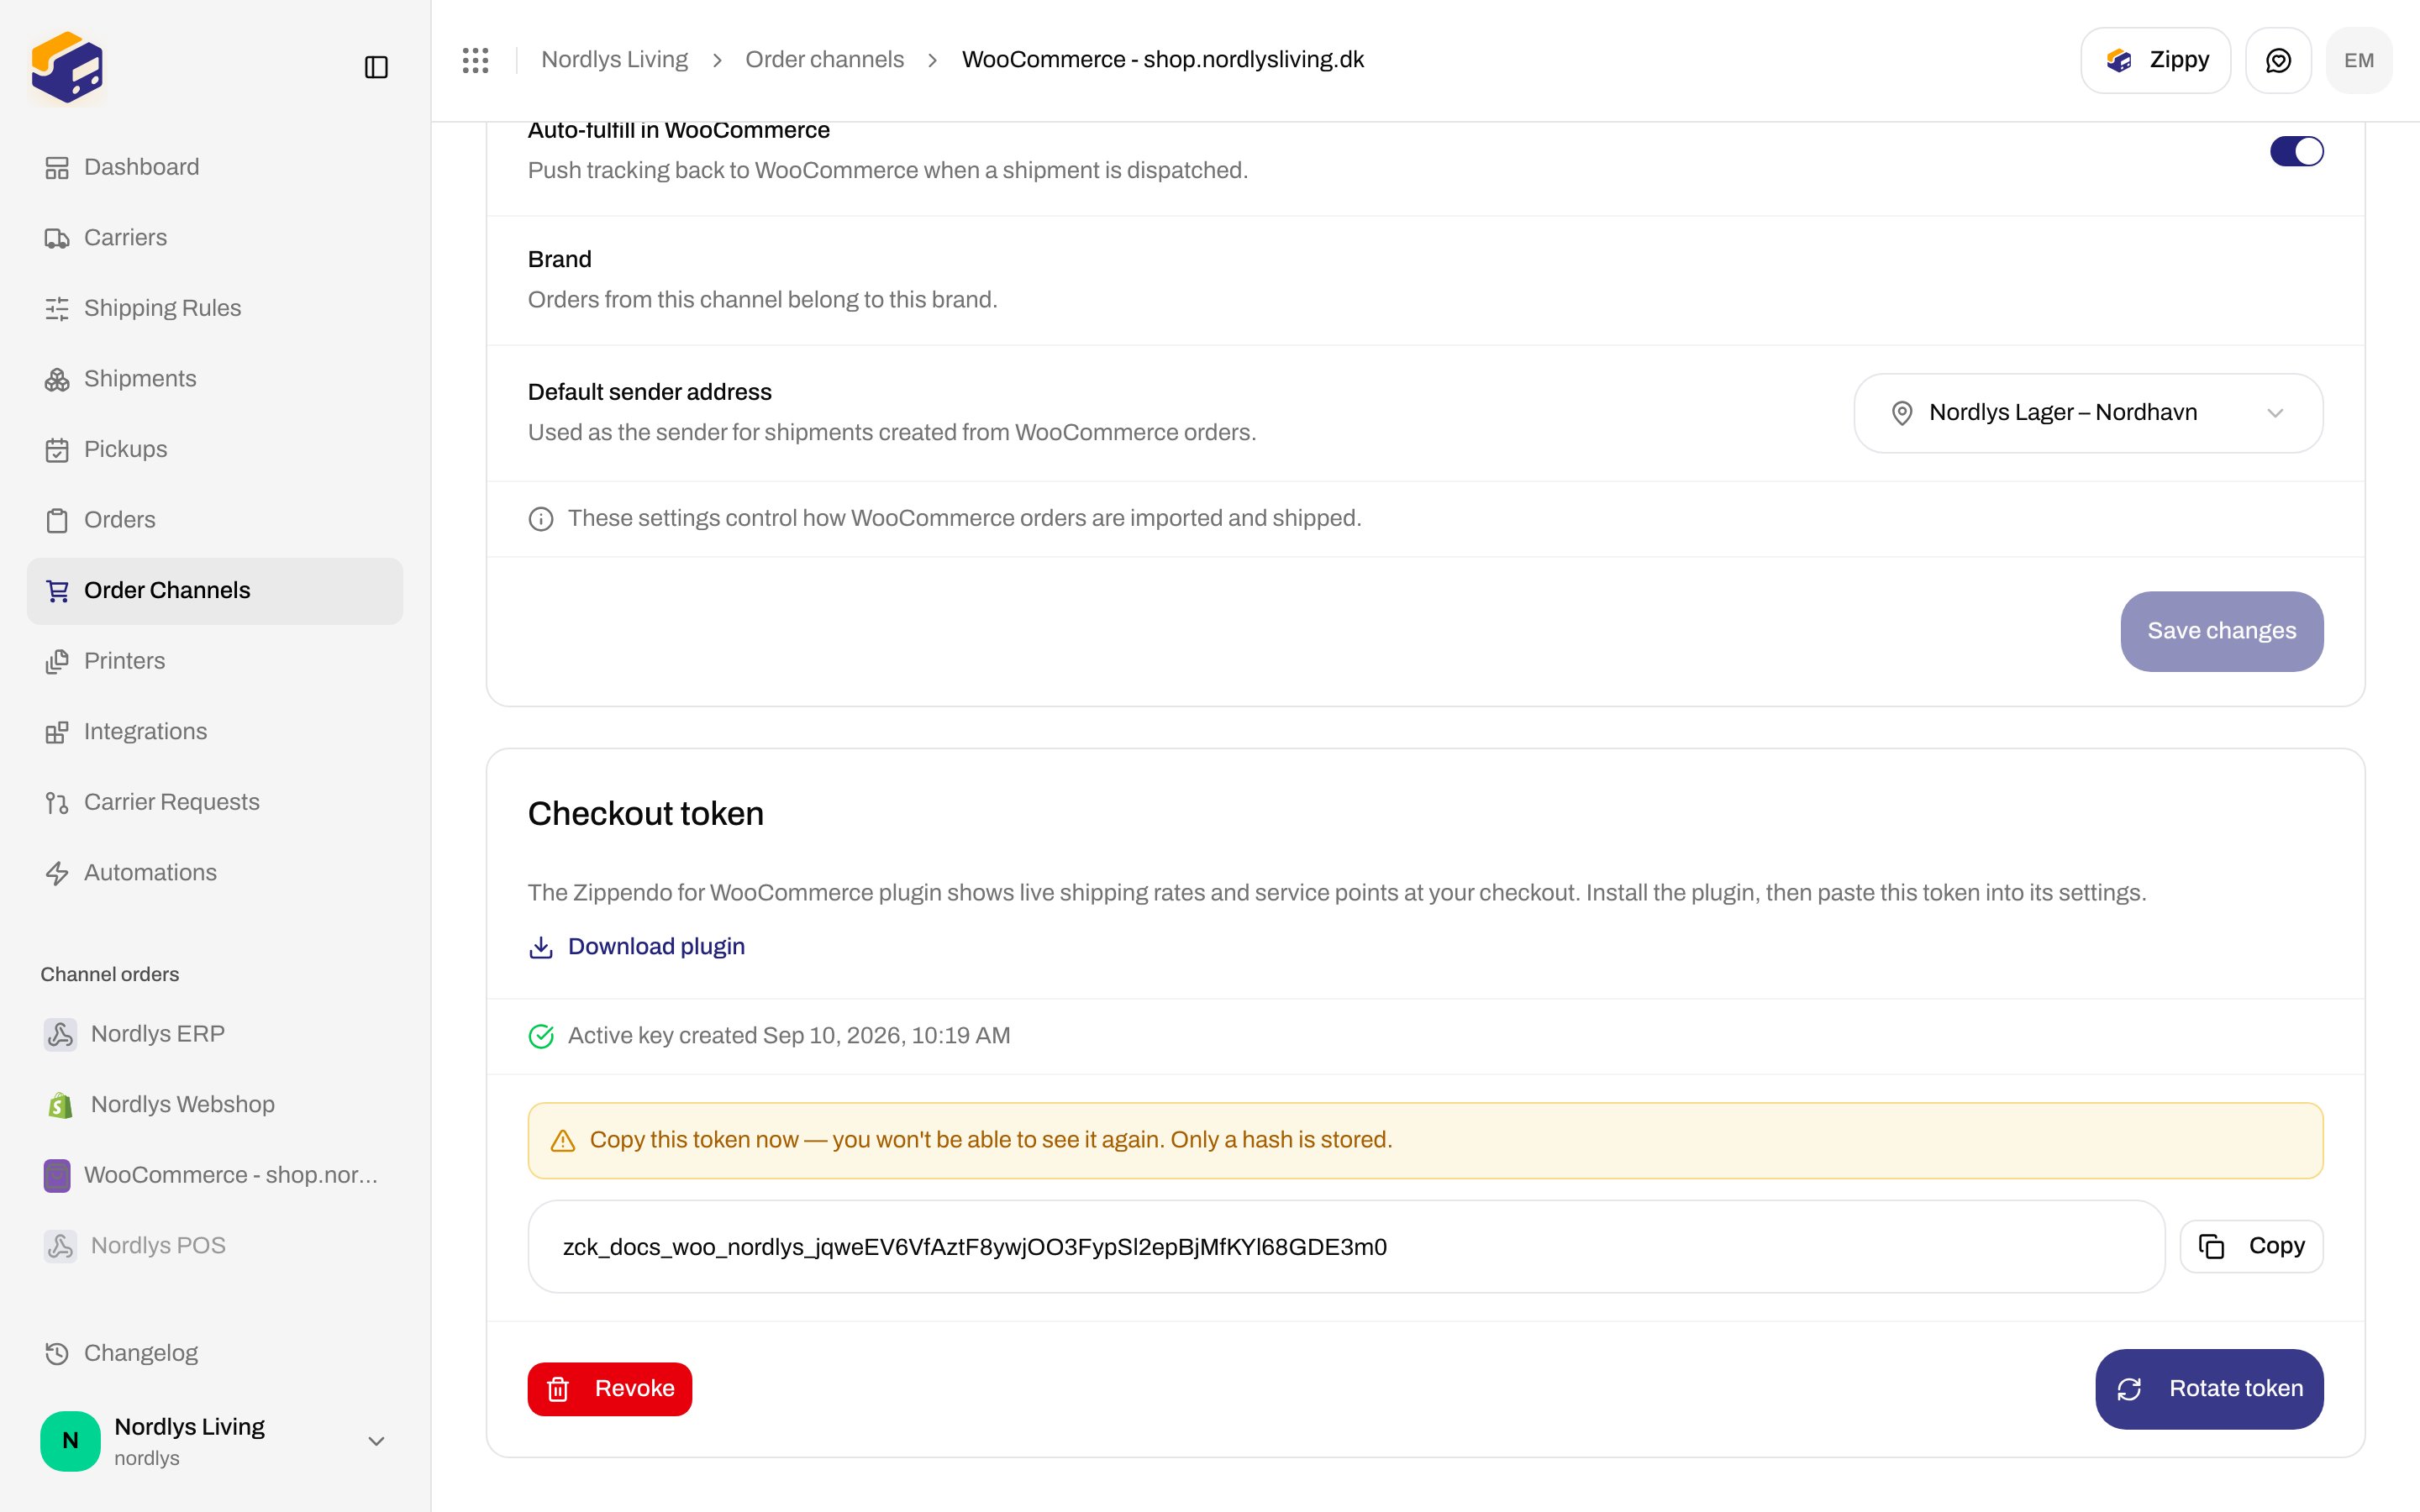Open Shipping Rules menu item
The width and height of the screenshot is (2420, 1512).
click(215, 308)
